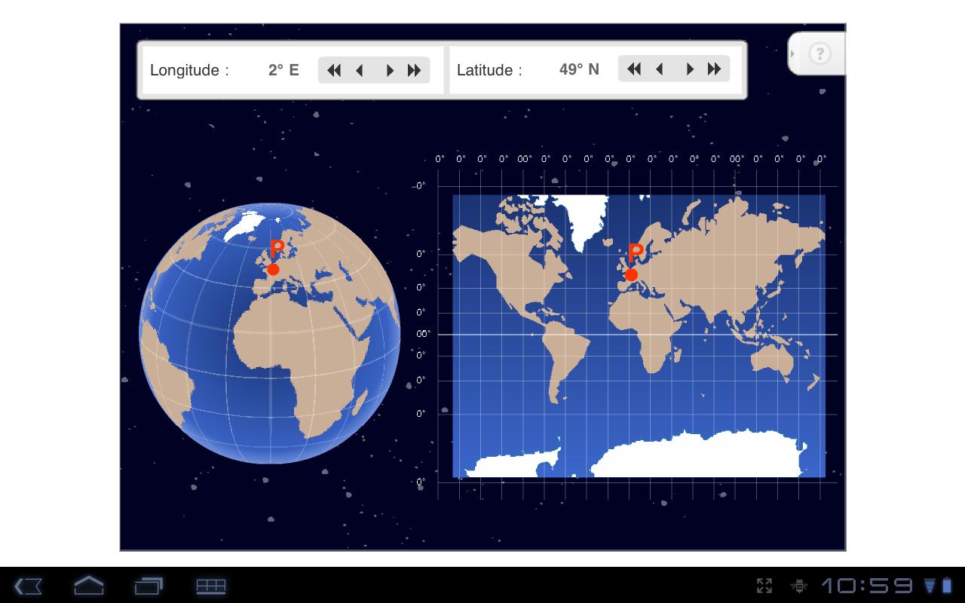
Task: Click the Latitude value reading 49° N
Action: pos(578,69)
